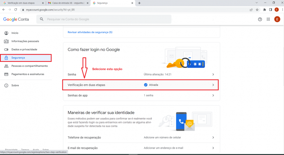Open the Senha row
This screenshot has height=155, width=284.
point(141,74)
